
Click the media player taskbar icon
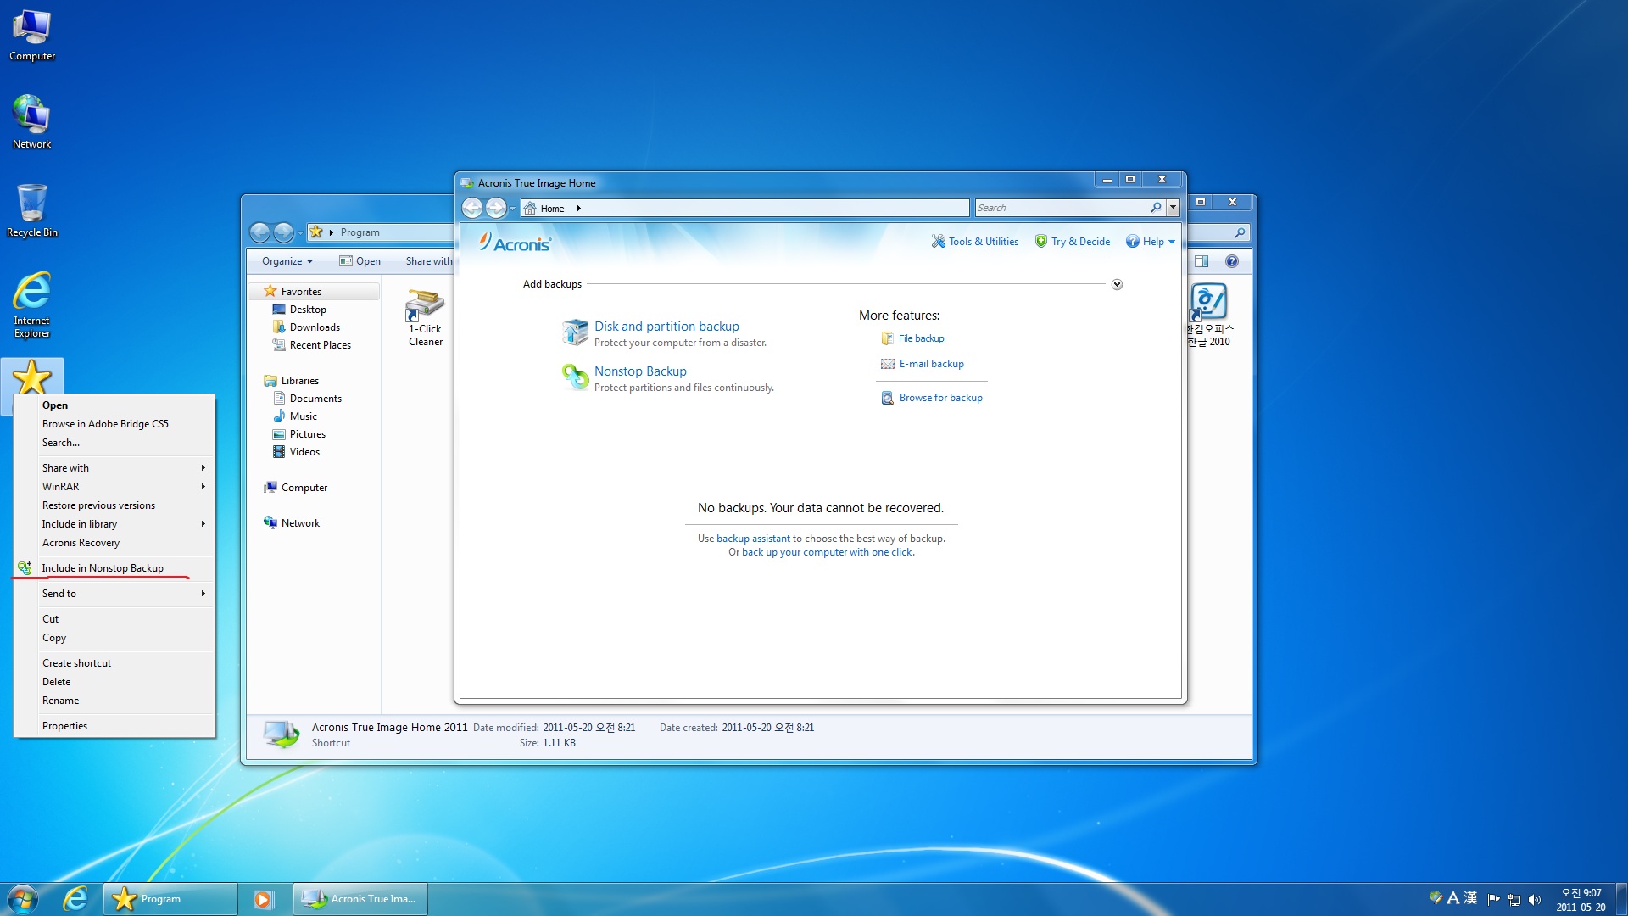pyautogui.click(x=264, y=899)
